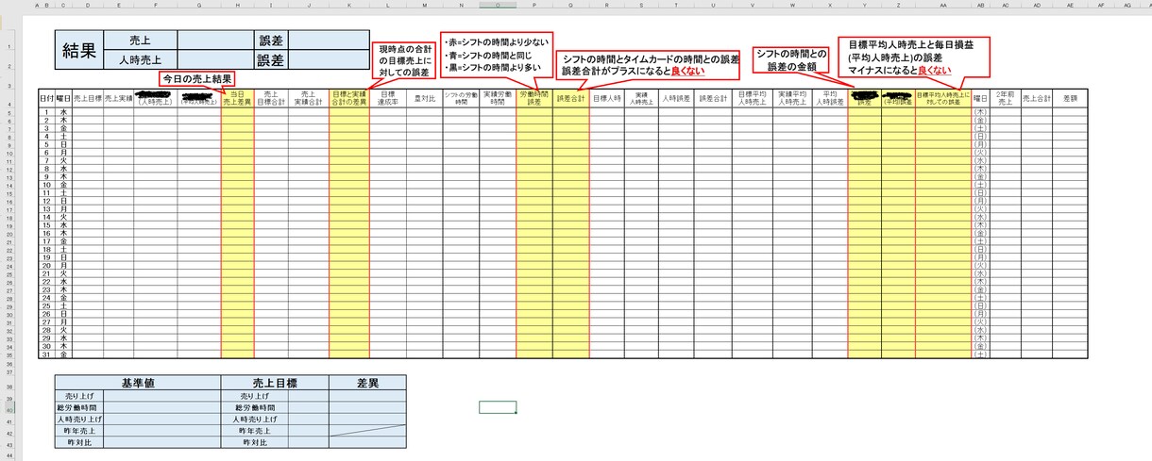Select the シフトの時間との誤差の金額 note box
This screenshot has width=1152, height=461.
click(790, 59)
